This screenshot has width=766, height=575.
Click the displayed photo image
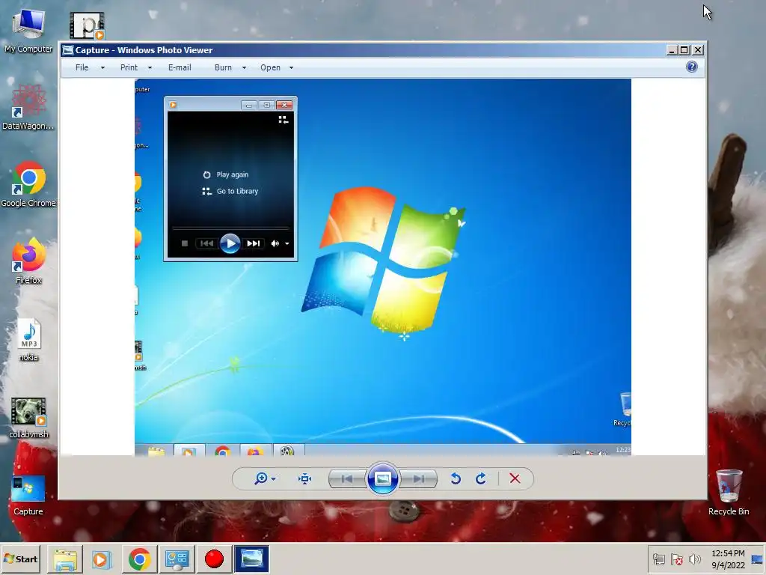click(382, 267)
